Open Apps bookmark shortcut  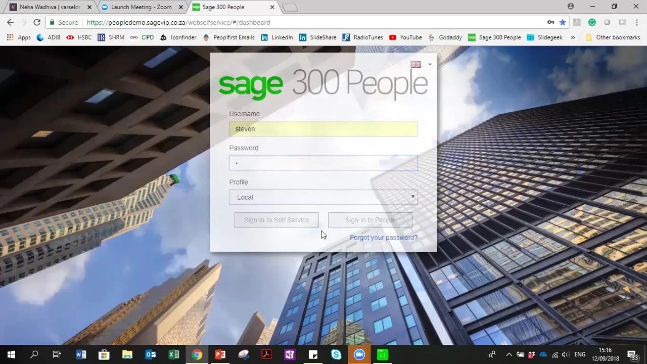(19, 37)
